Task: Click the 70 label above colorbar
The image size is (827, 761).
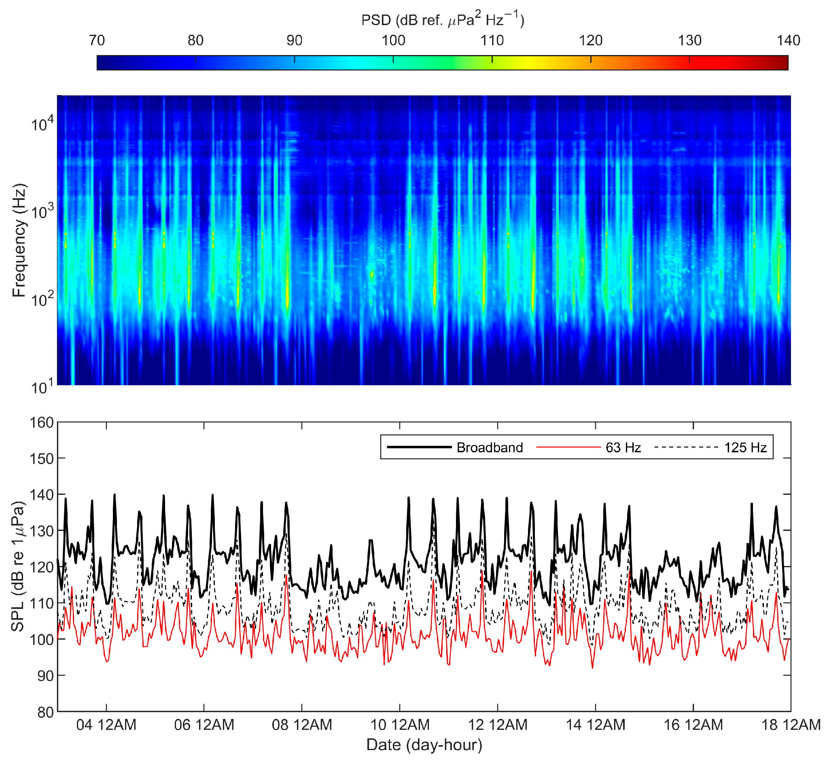Action: 97,40
